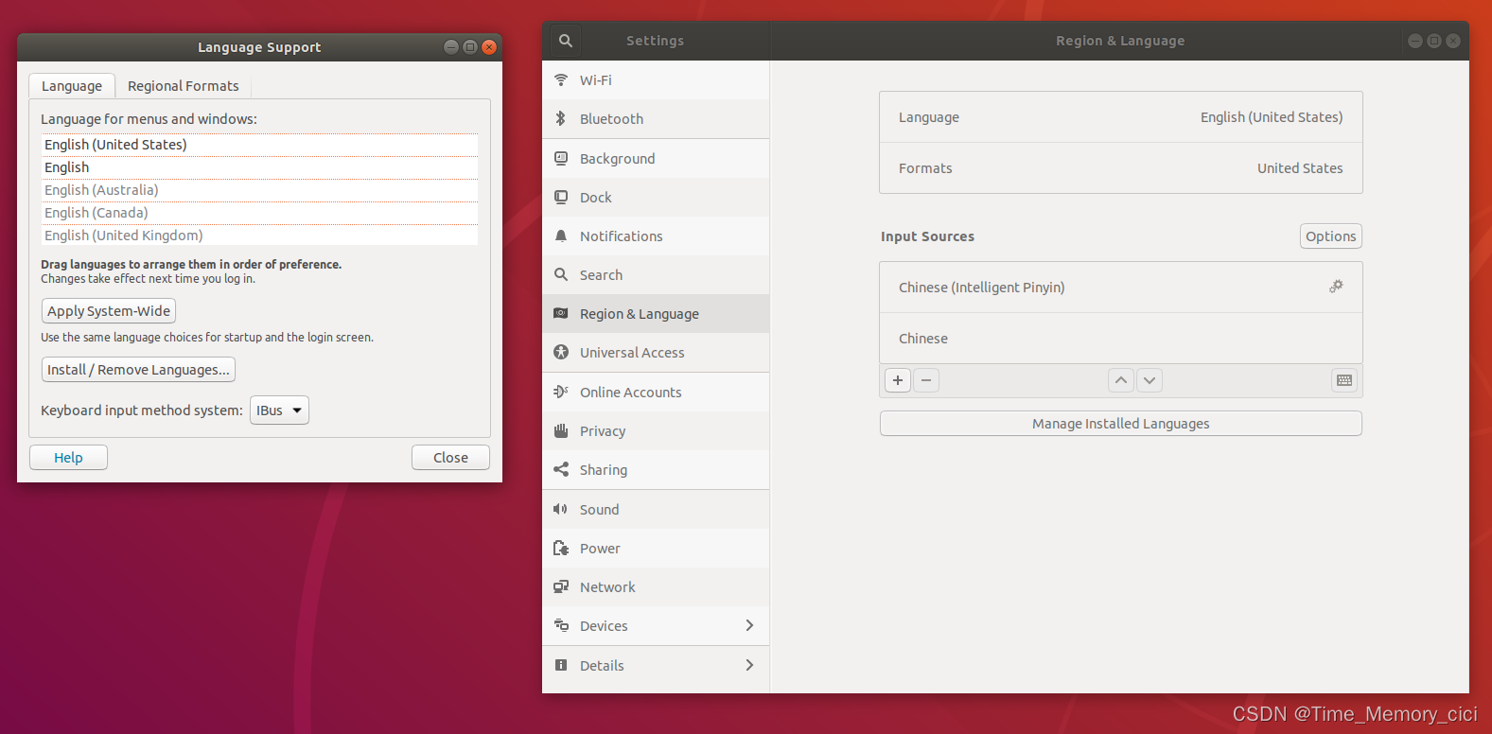Open Bluetooth settings panel
This screenshot has height=734, width=1492.
point(656,119)
